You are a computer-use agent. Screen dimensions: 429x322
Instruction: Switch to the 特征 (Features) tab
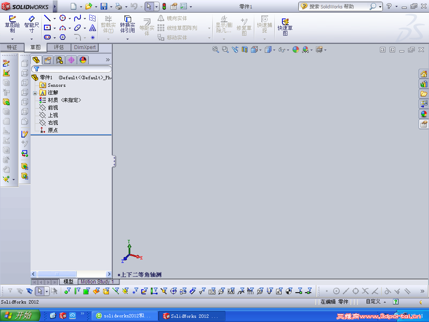(12, 47)
